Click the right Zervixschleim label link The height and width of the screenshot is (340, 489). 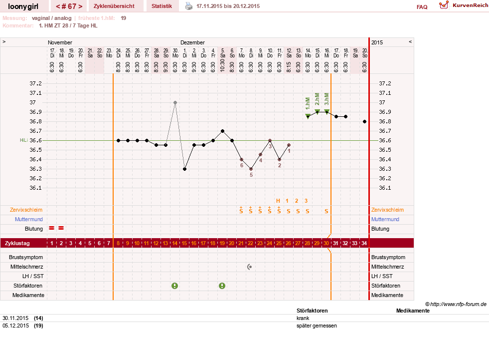click(x=387, y=210)
